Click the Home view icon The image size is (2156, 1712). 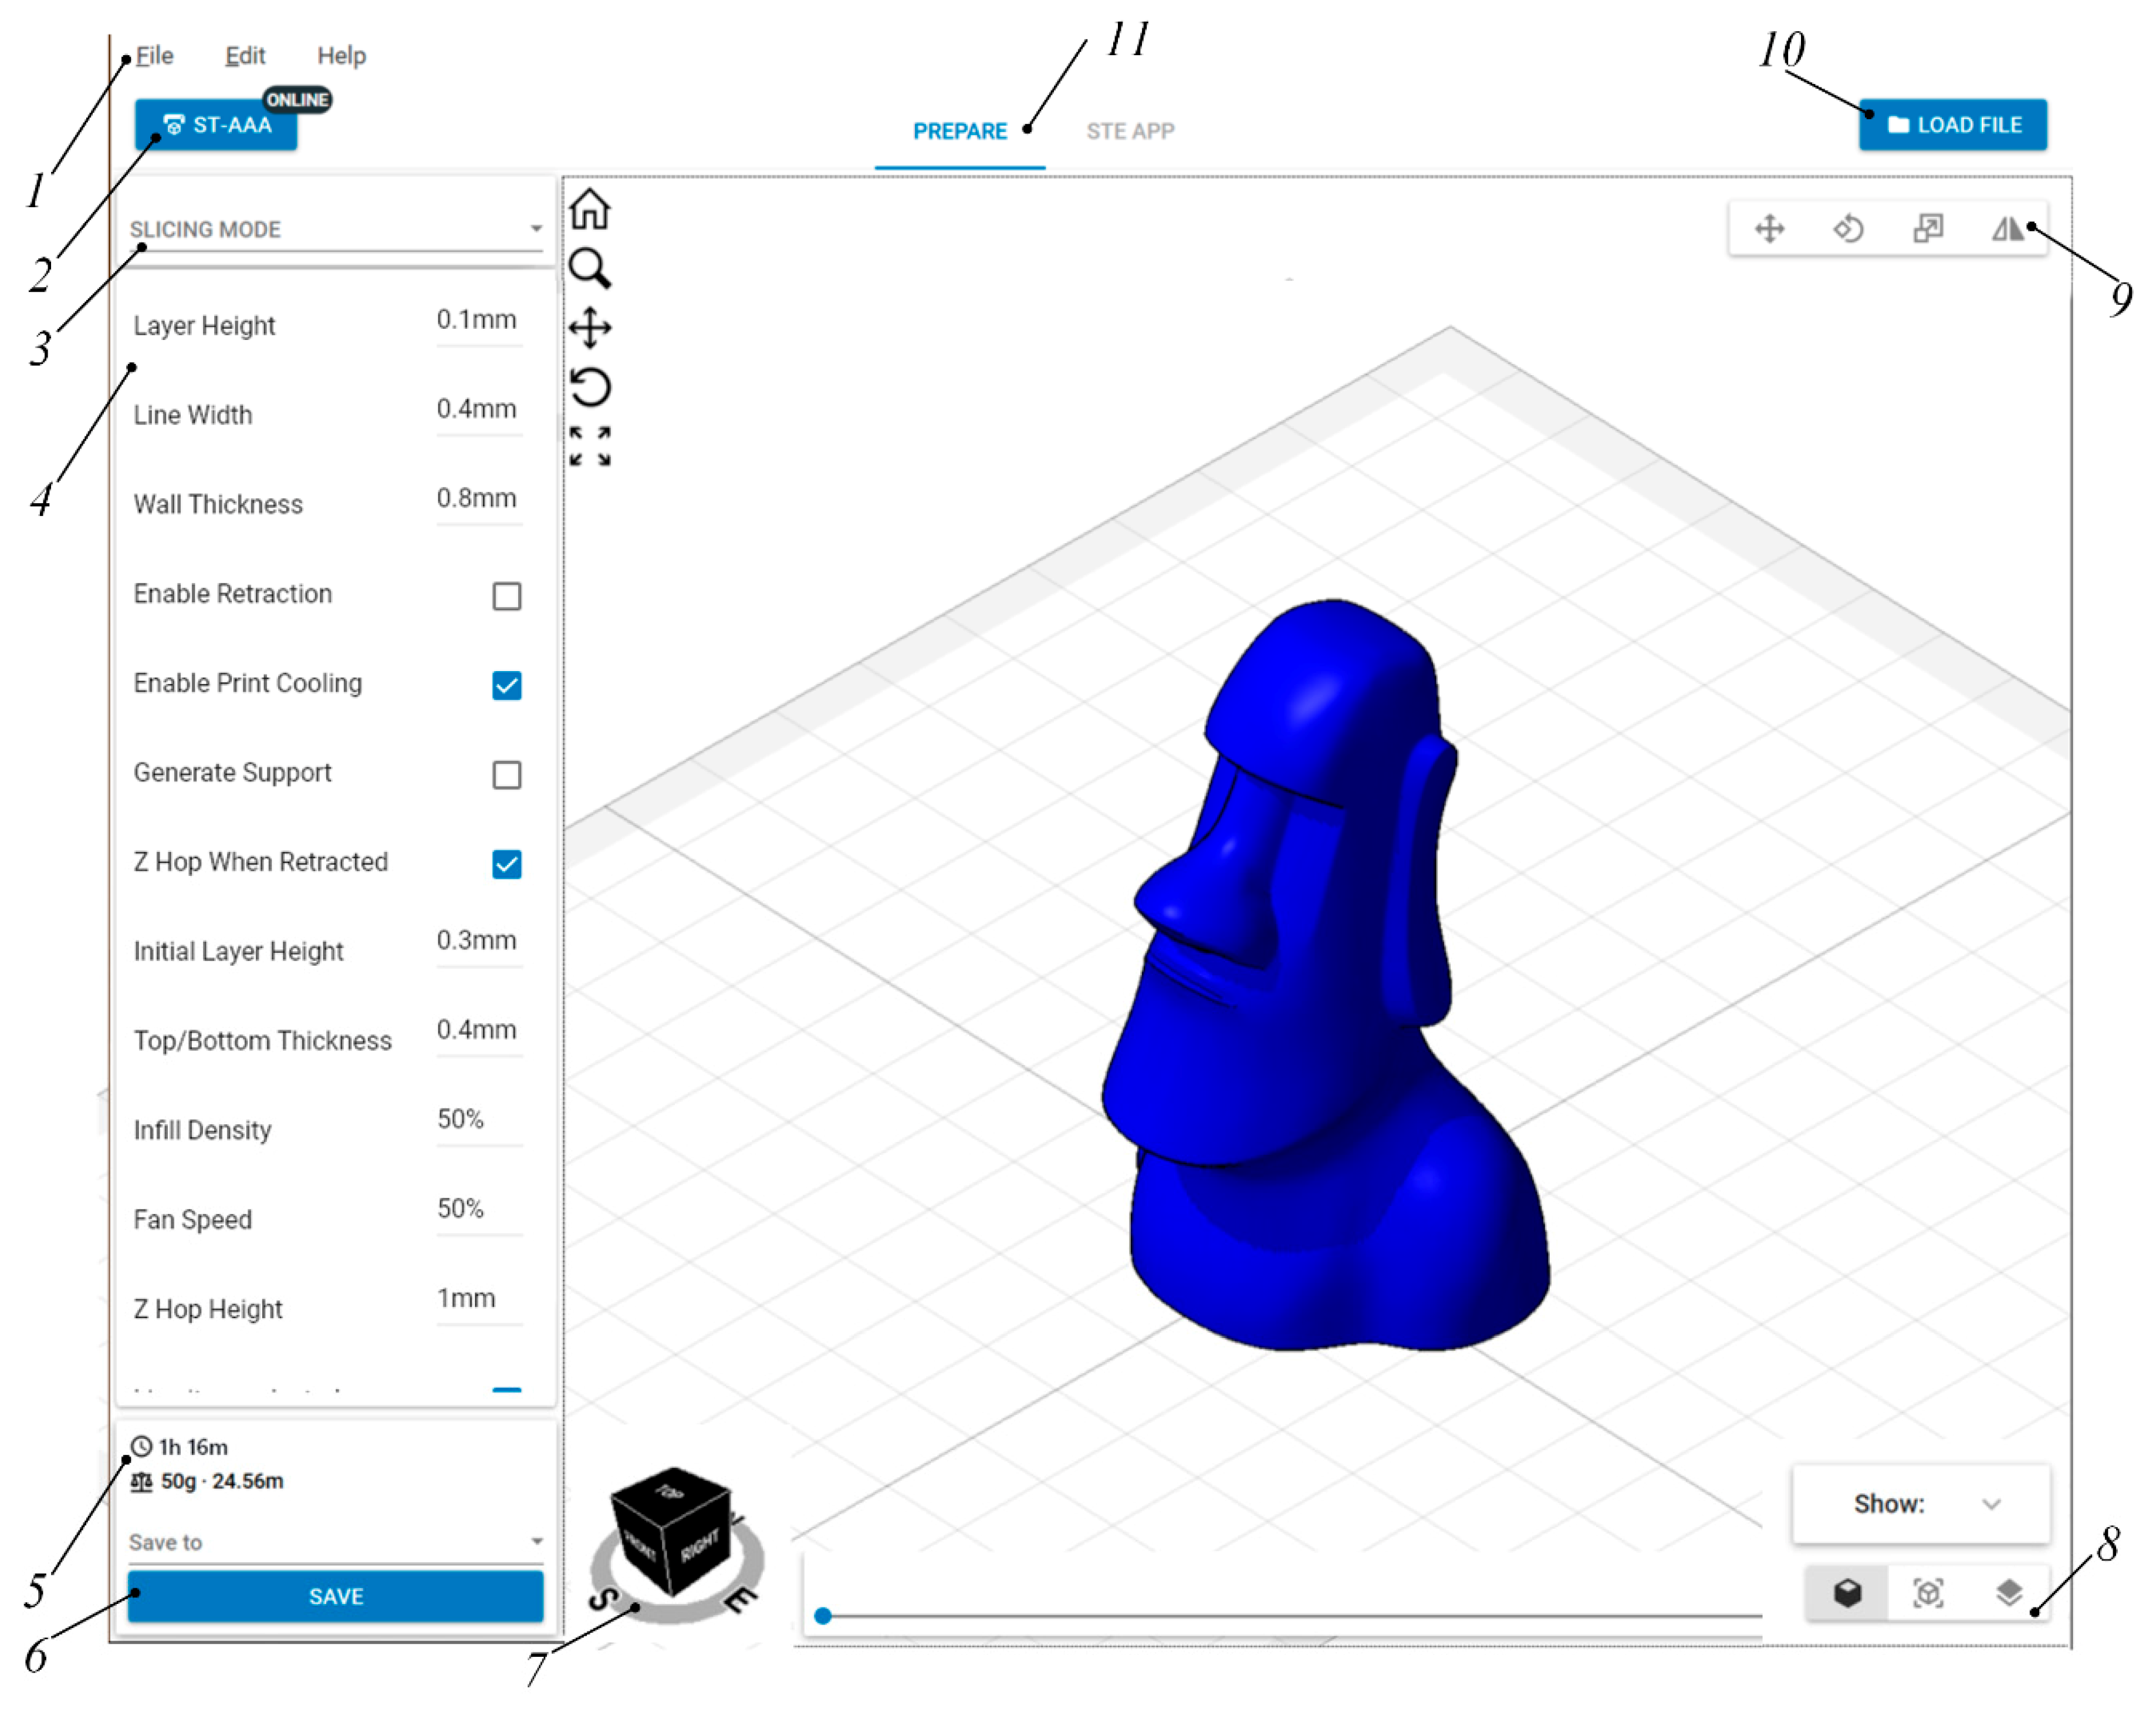(589, 209)
